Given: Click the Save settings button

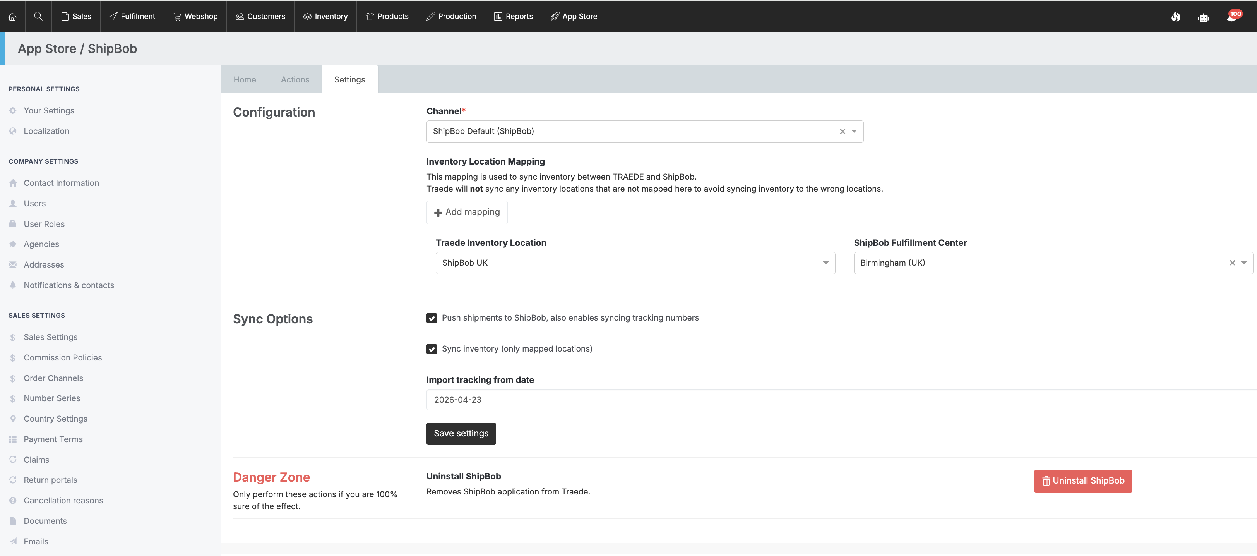Looking at the screenshot, I should point(461,434).
